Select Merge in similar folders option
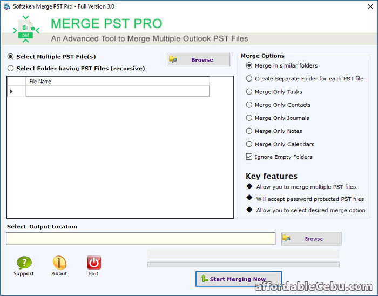The image size is (378, 296). coord(249,65)
